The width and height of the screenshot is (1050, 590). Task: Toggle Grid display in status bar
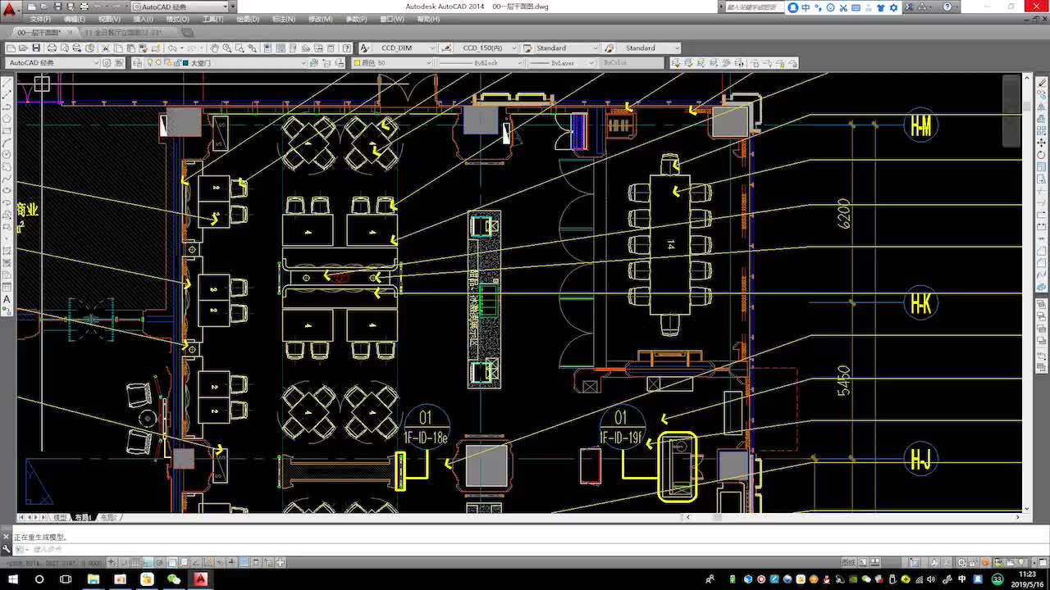click(135, 563)
